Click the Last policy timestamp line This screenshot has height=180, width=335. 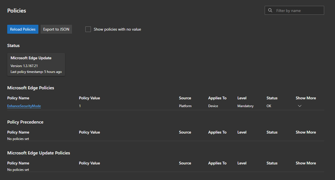coord(36,72)
